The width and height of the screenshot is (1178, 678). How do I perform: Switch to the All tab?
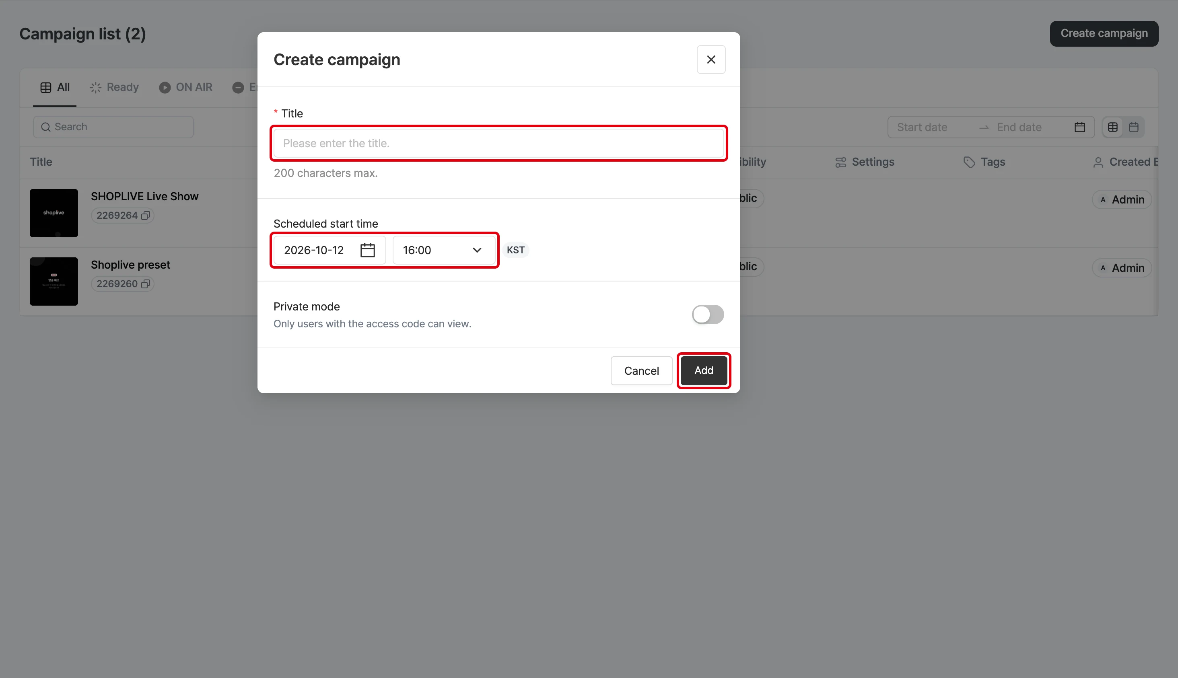pos(54,87)
